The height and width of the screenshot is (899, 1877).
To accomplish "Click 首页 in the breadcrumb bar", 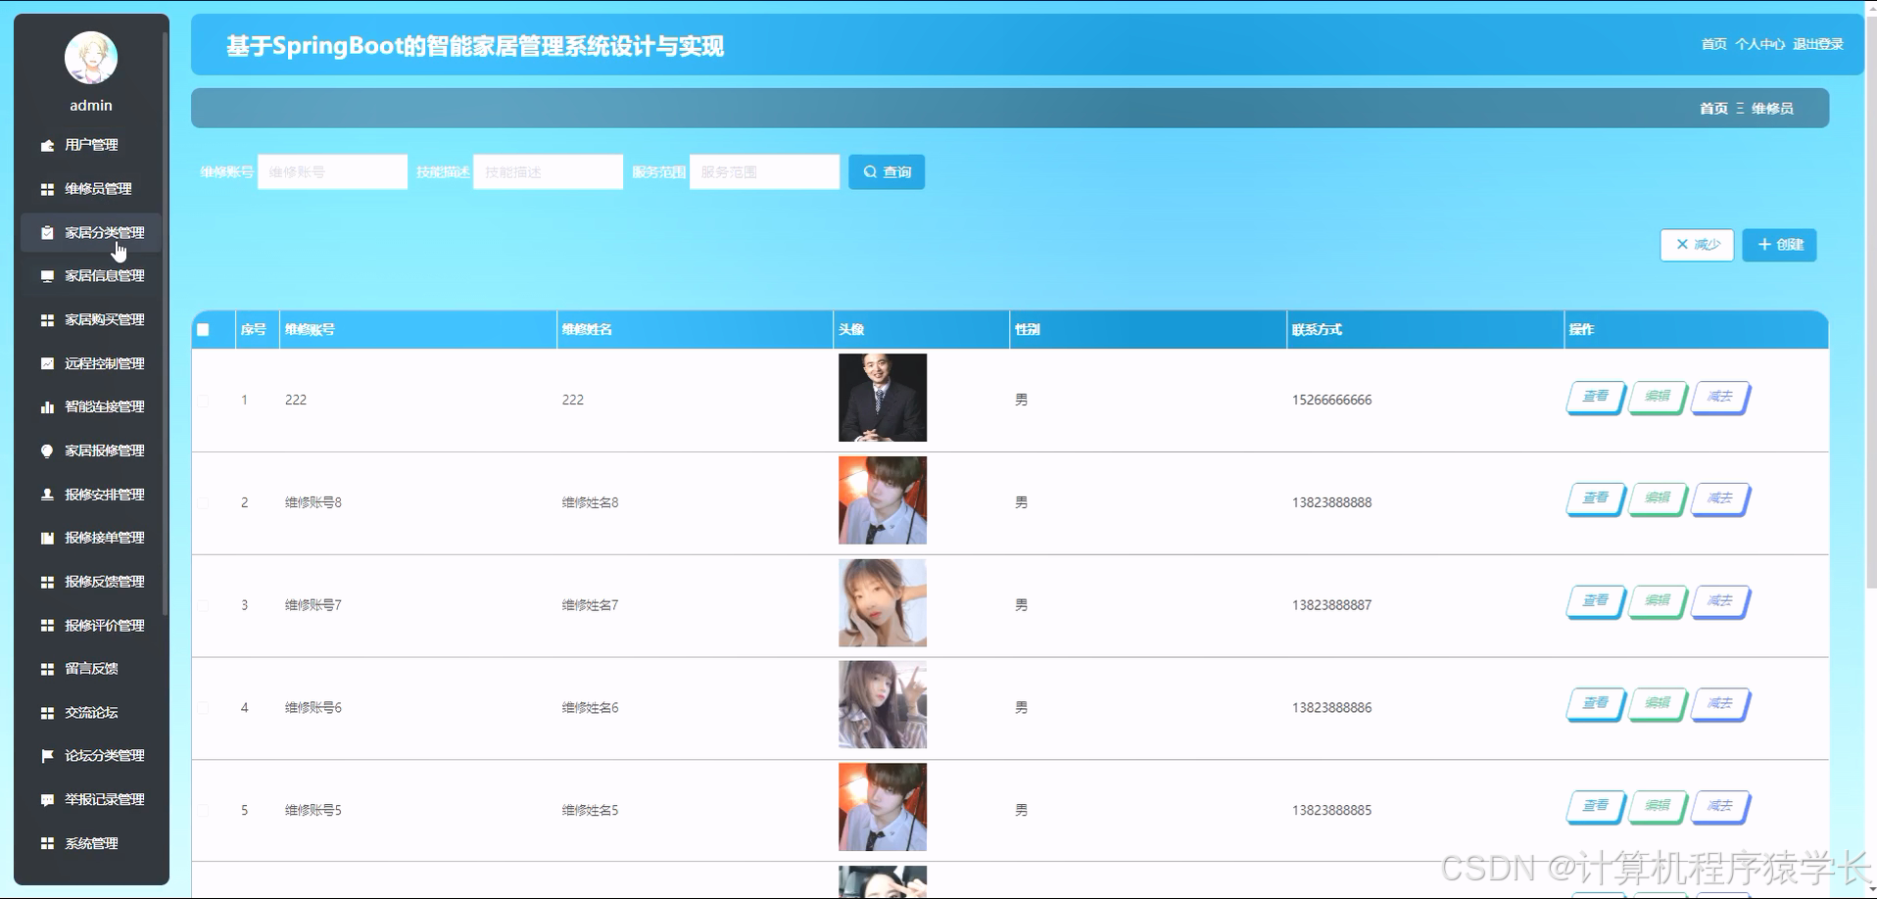I will pos(1713,109).
